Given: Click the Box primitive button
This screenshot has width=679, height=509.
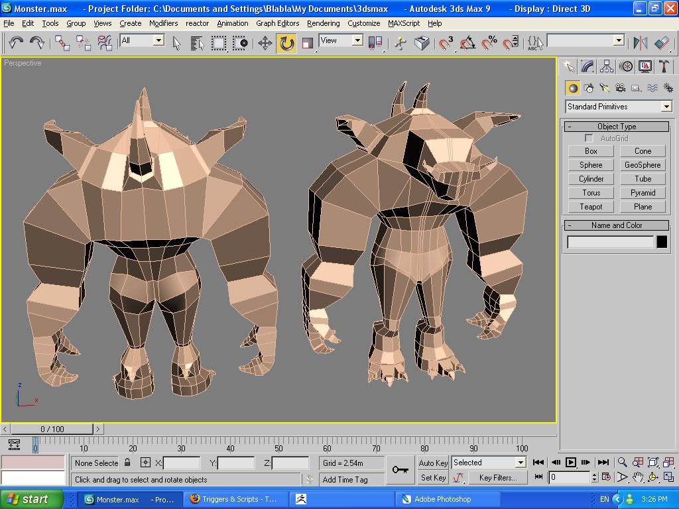Looking at the screenshot, I should (x=591, y=151).
